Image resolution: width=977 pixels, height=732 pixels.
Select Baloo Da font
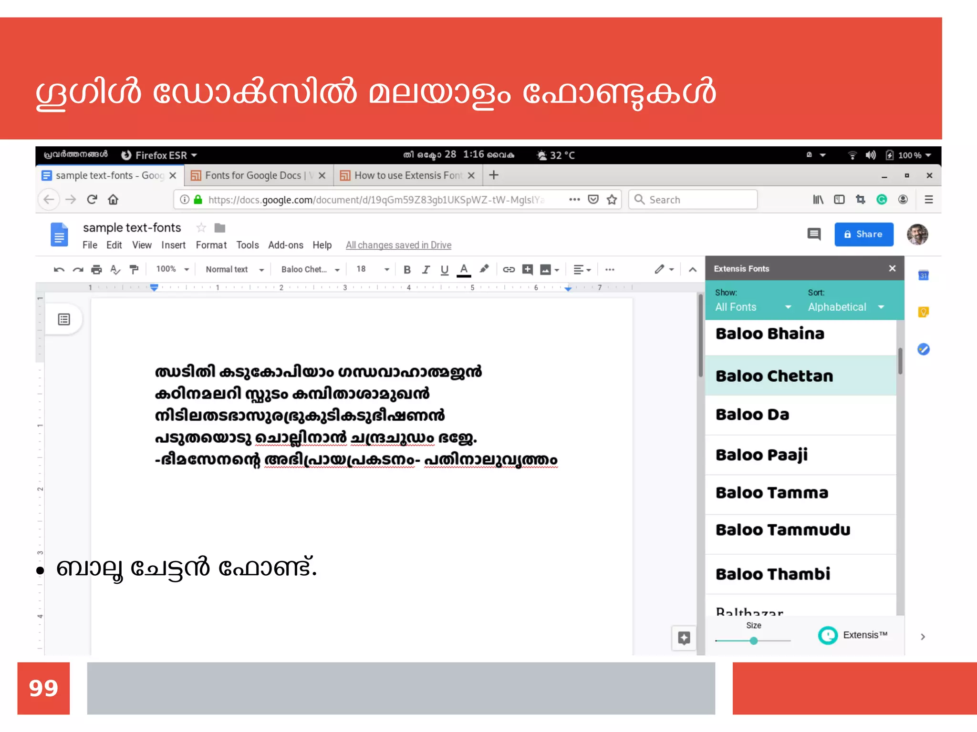tap(800, 415)
